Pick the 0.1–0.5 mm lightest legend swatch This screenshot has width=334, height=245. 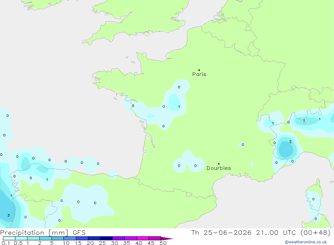point(9,238)
